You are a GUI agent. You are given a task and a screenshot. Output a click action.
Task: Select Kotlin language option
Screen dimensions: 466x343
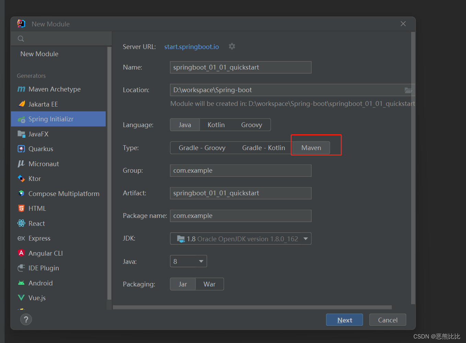pyautogui.click(x=216, y=125)
